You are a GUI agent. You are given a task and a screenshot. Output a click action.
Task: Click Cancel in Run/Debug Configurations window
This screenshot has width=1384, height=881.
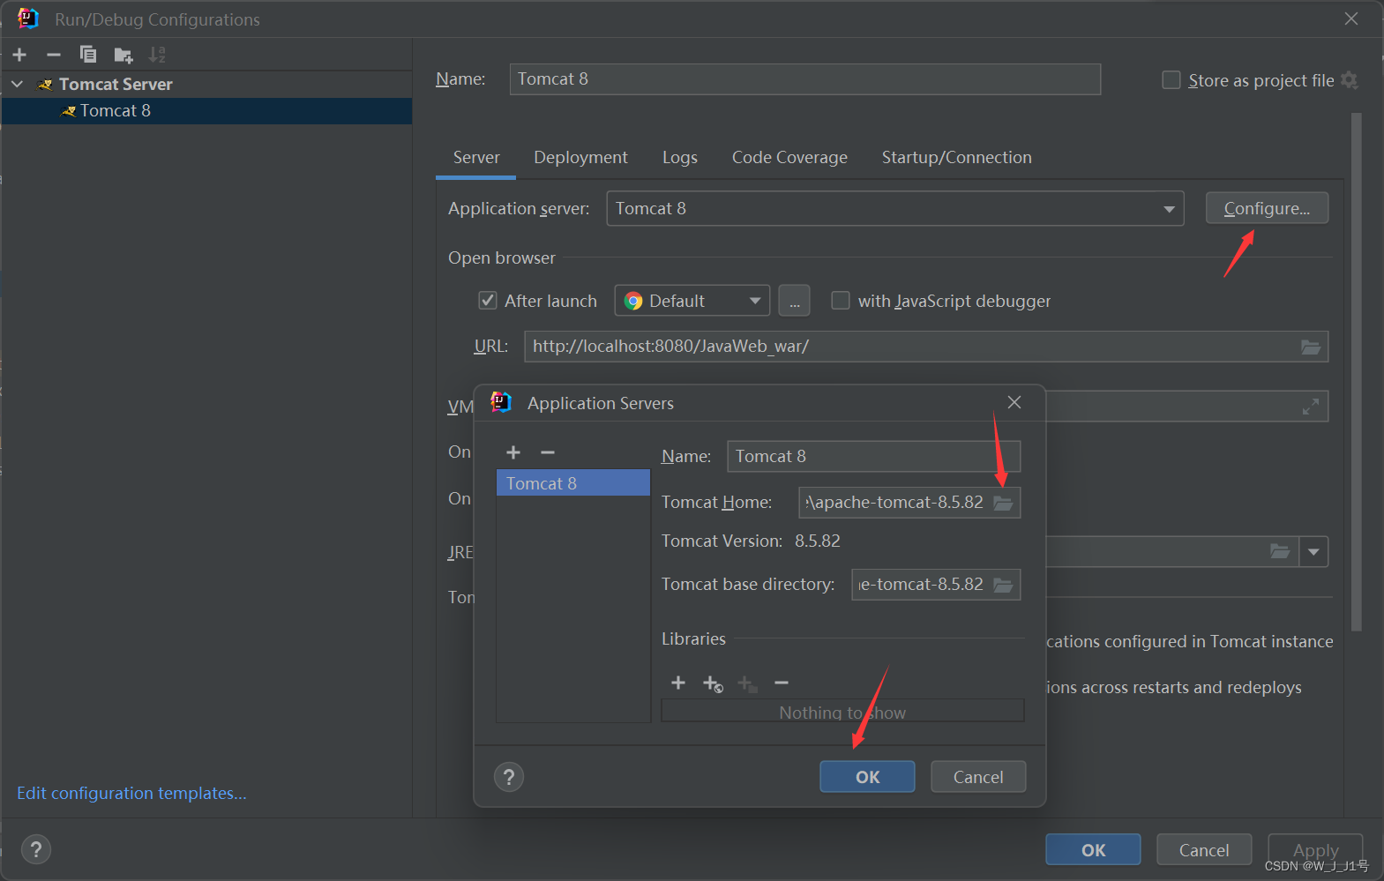(1204, 850)
